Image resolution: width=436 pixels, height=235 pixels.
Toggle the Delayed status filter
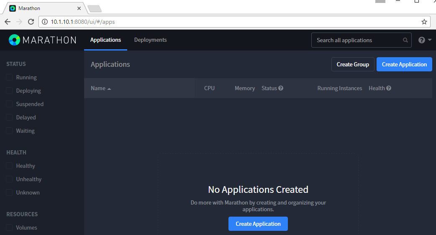(x=9, y=117)
